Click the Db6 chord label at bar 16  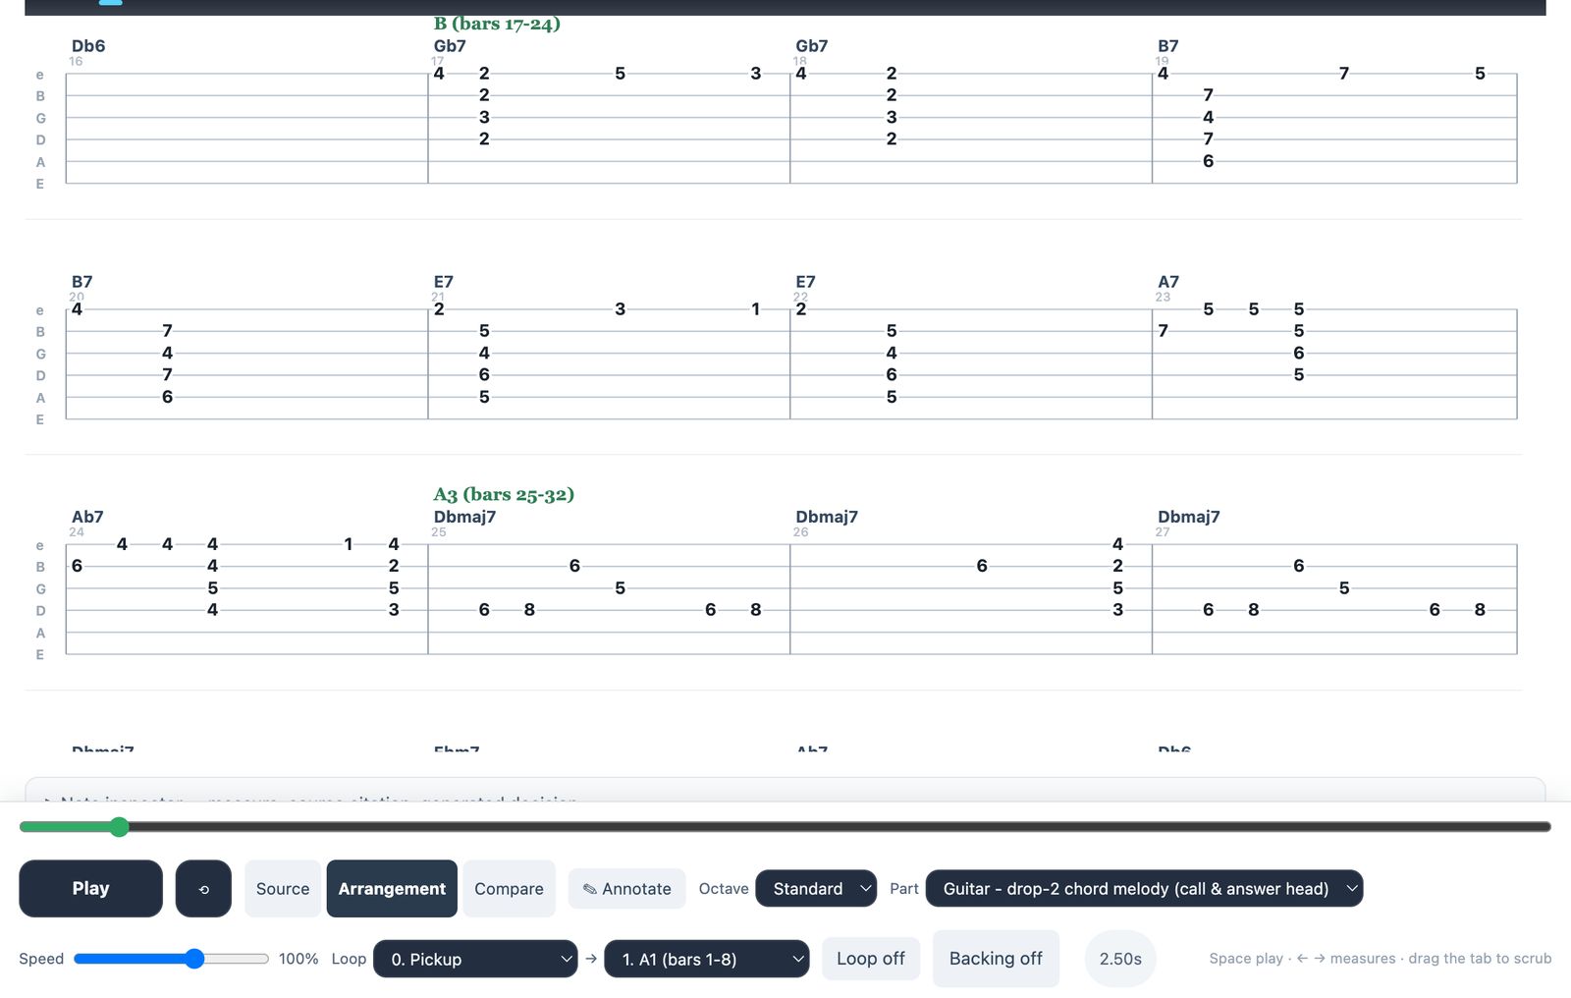click(x=88, y=46)
